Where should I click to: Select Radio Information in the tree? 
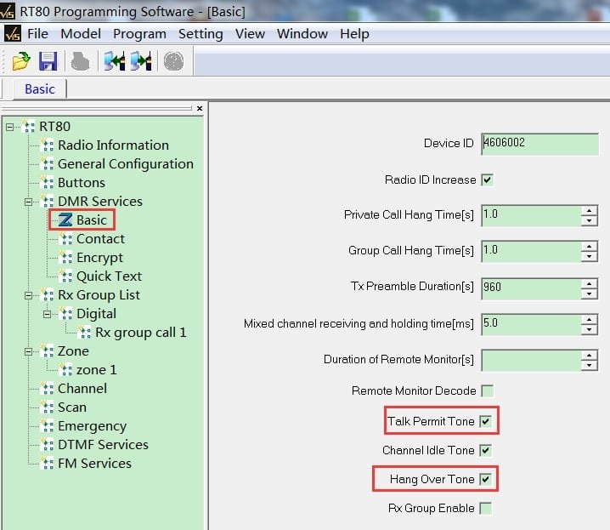[113, 145]
